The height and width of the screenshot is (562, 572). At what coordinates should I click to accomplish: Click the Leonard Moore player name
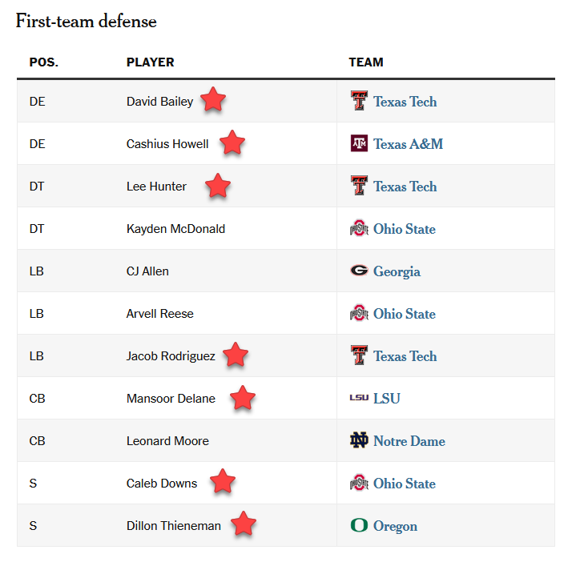(167, 441)
